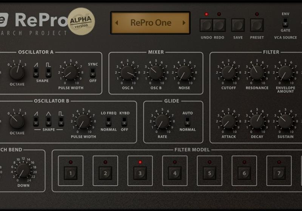
Task: Click the Redo button
Action: 219,25
